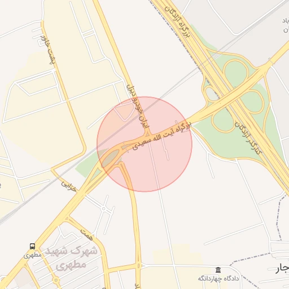Click center of the red highlighted circle

pos(144,144)
